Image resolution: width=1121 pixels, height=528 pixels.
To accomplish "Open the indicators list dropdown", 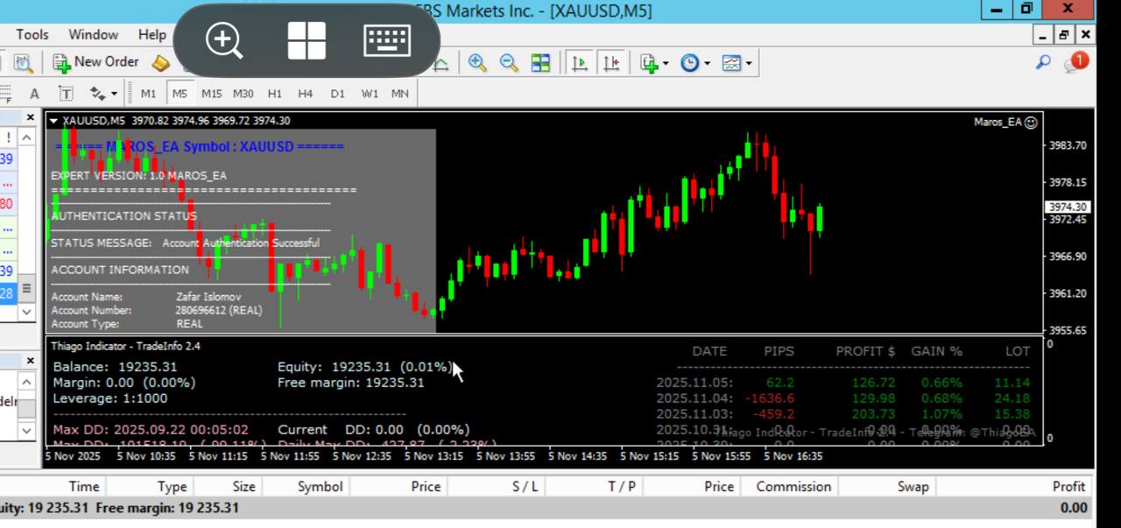I will (653, 63).
